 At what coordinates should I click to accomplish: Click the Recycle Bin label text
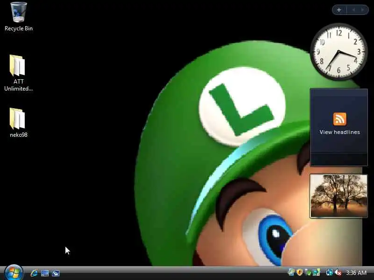[x=19, y=28]
